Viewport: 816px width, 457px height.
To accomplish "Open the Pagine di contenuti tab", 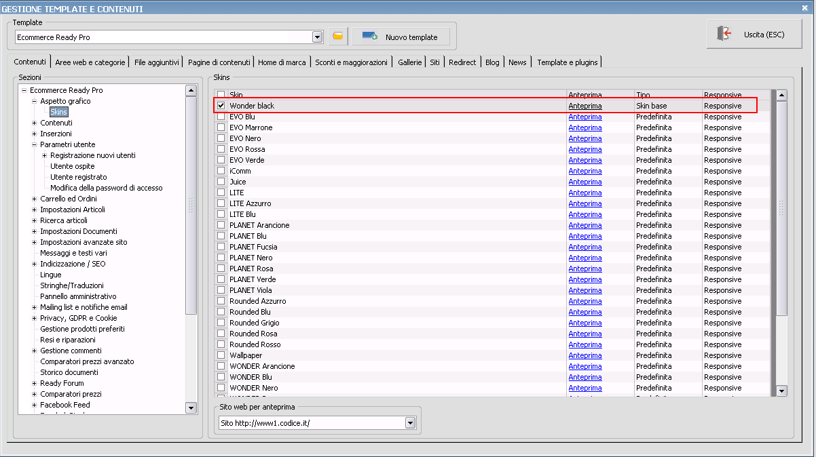I will click(x=219, y=62).
